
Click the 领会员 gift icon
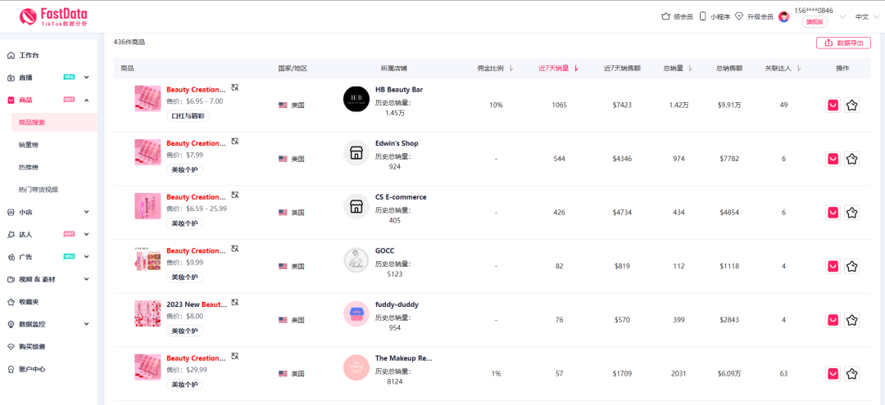(665, 16)
